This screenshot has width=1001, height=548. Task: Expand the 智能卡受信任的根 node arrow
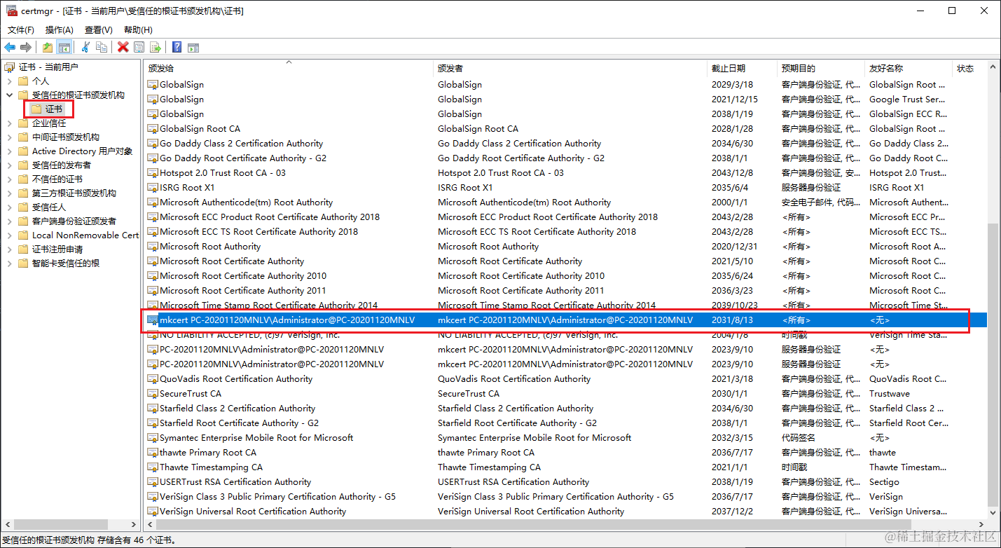pos(9,263)
